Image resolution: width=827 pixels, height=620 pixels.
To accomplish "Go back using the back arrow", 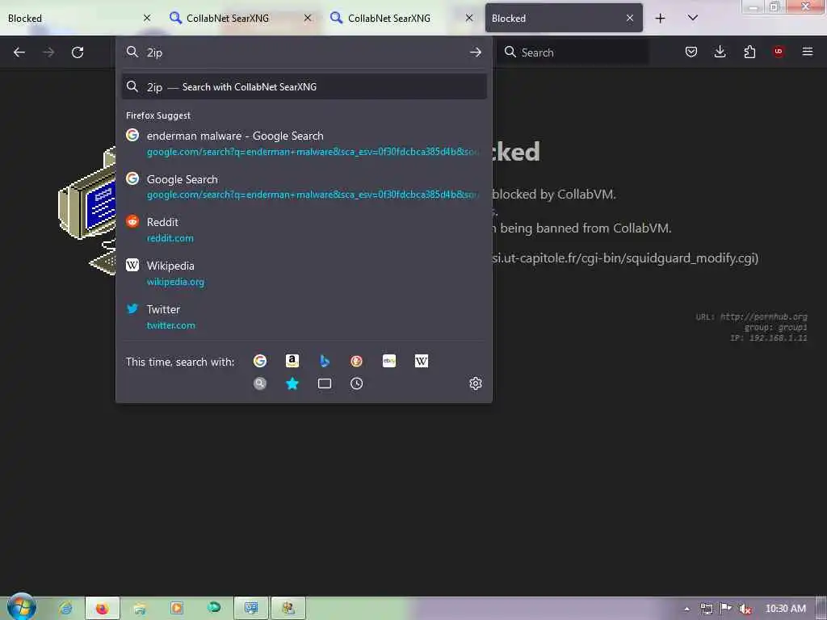I will coord(19,52).
